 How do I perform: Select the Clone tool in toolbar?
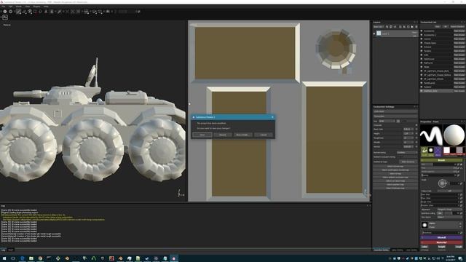coord(46,12)
